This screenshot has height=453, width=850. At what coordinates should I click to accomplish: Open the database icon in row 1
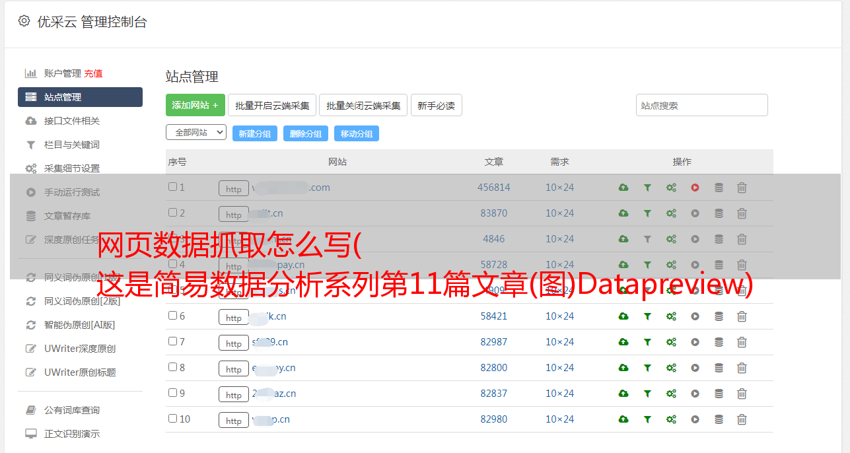(x=719, y=188)
